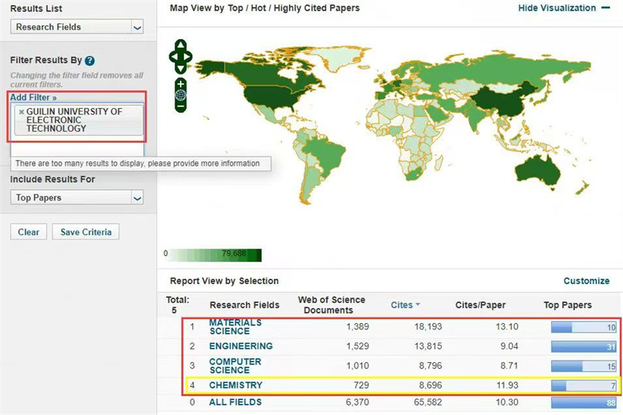Open the MATERIALS SCIENCE research field
The image size is (623, 415).
[235, 327]
